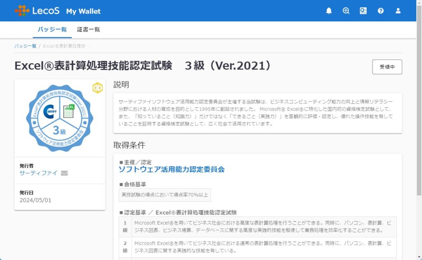Click the badge search magnifier icon
This screenshot has width=422, height=260.
click(346, 11)
